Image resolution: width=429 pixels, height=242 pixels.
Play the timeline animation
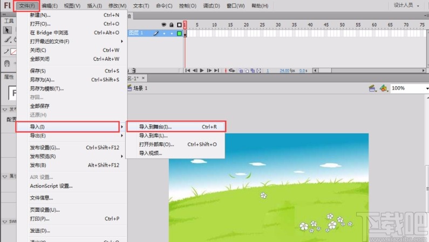202,71
